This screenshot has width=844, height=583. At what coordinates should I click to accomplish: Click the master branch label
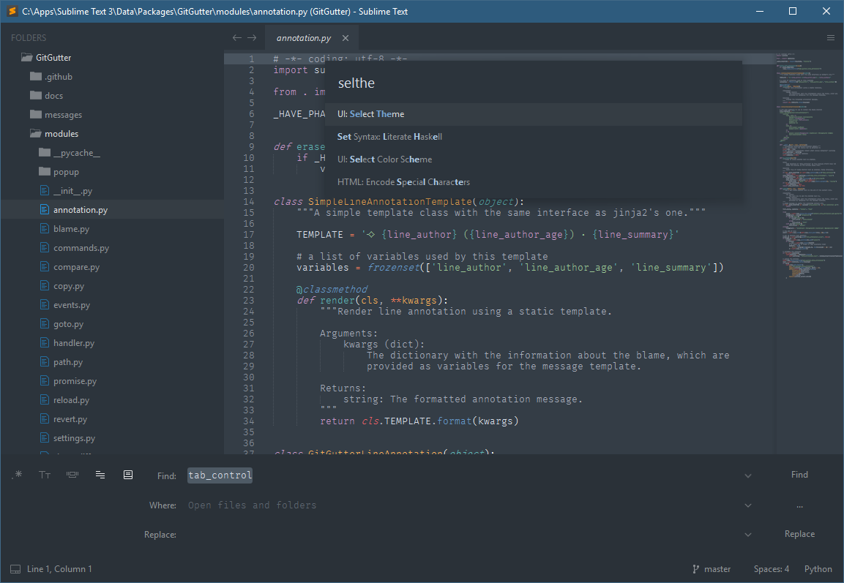[x=717, y=569]
